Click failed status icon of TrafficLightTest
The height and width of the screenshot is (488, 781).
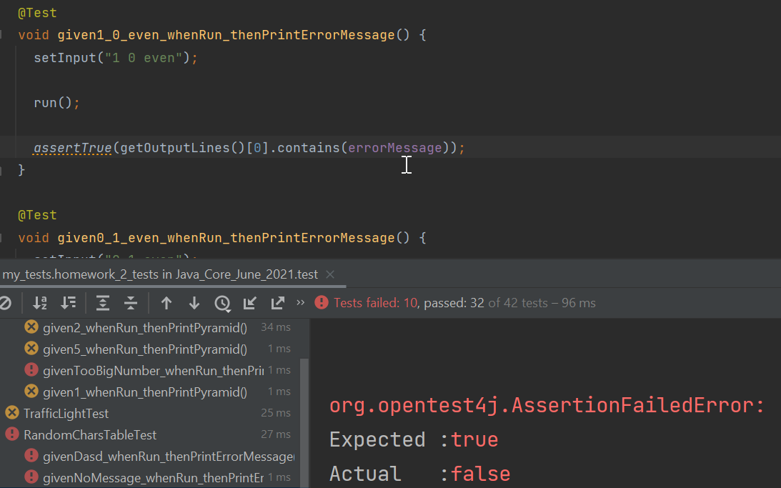coord(12,412)
